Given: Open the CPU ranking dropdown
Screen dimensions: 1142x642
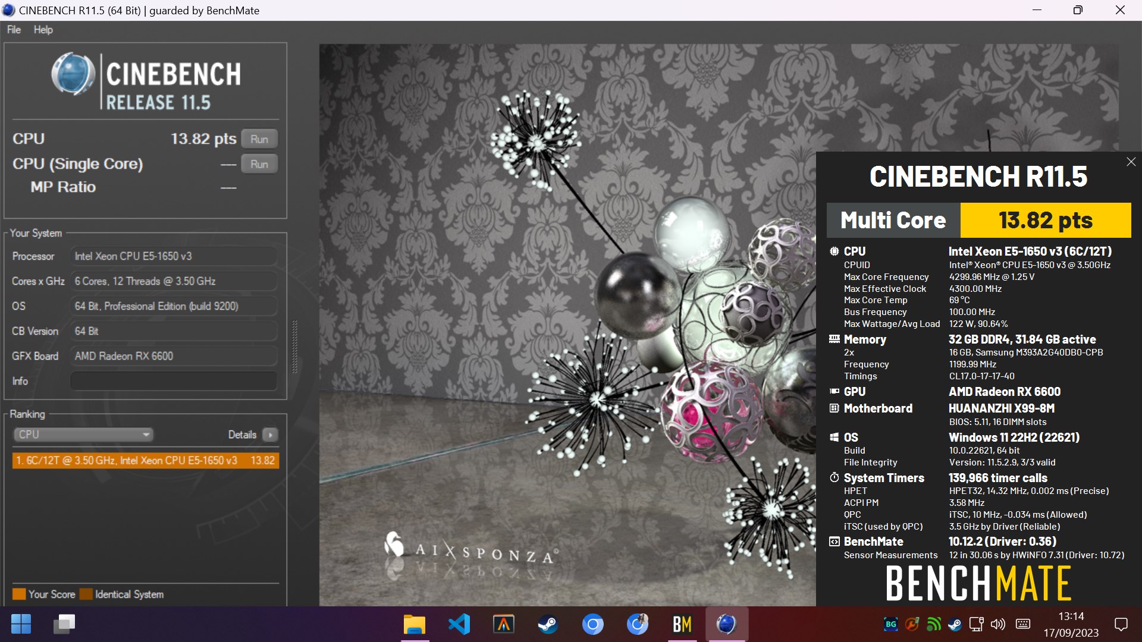Looking at the screenshot, I should (x=83, y=435).
